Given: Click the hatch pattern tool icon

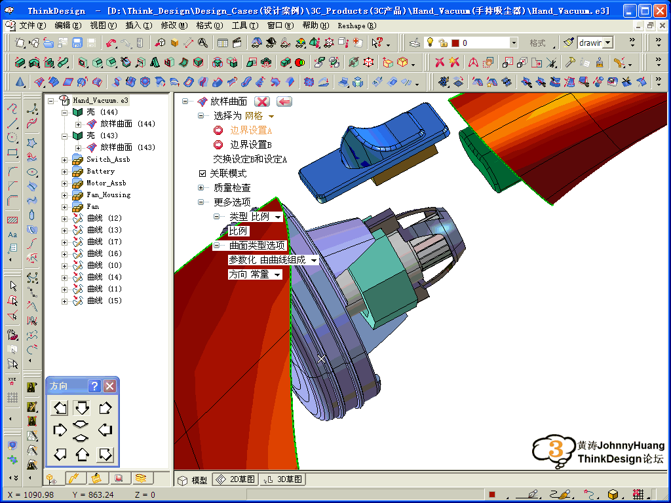Looking at the screenshot, I should coord(12,220).
